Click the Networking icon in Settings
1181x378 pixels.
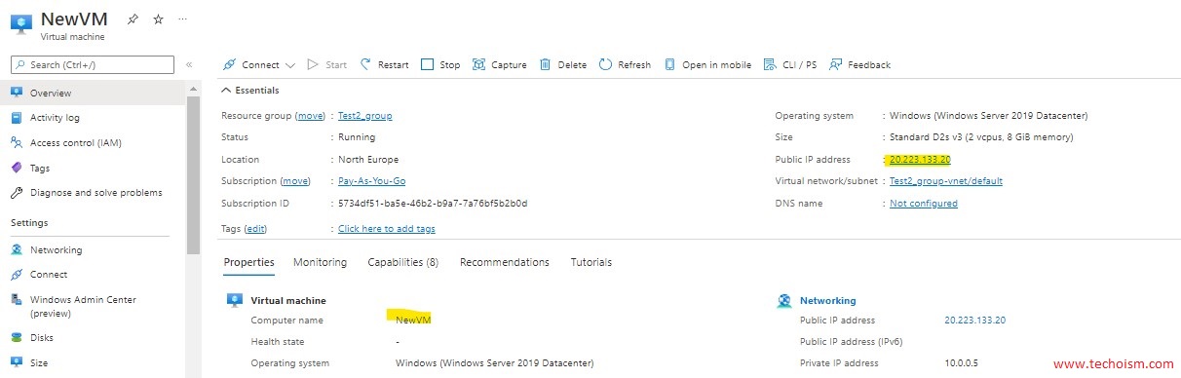(17, 249)
